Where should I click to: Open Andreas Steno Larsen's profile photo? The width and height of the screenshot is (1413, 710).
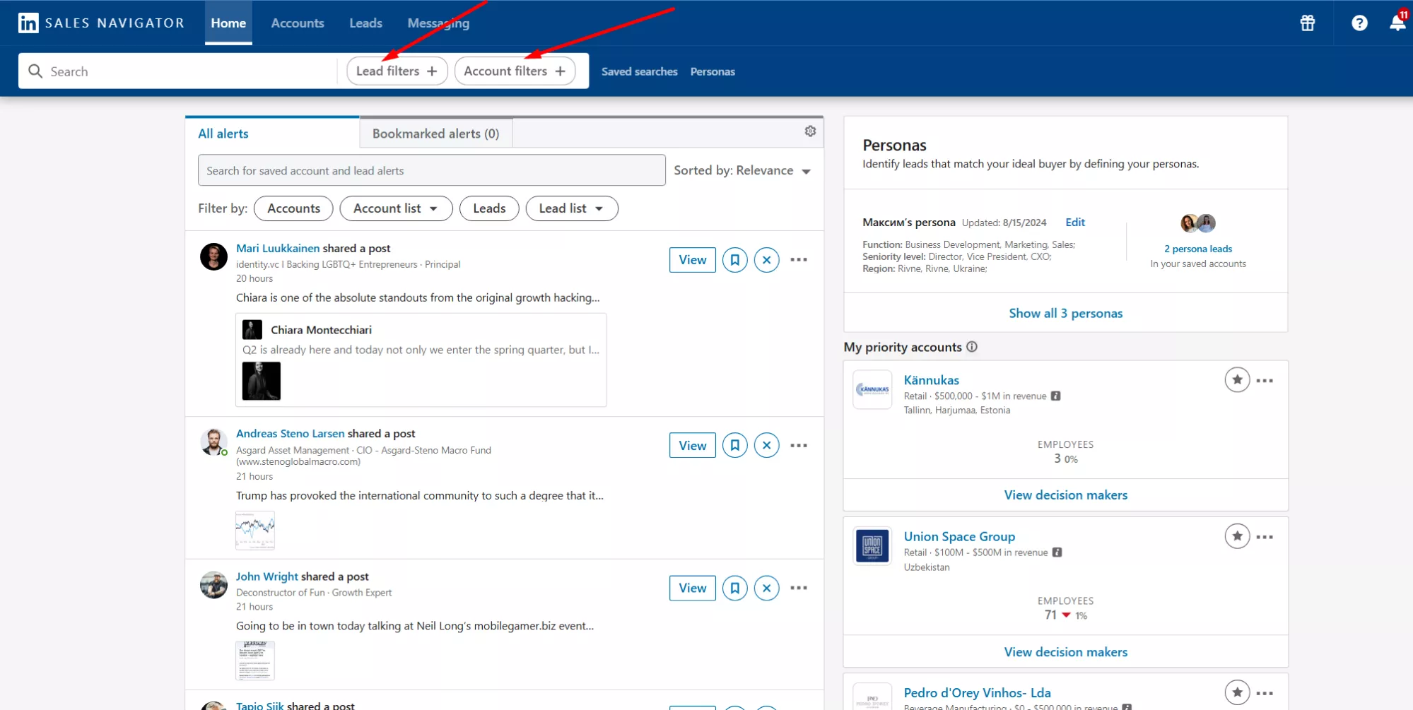click(x=213, y=442)
